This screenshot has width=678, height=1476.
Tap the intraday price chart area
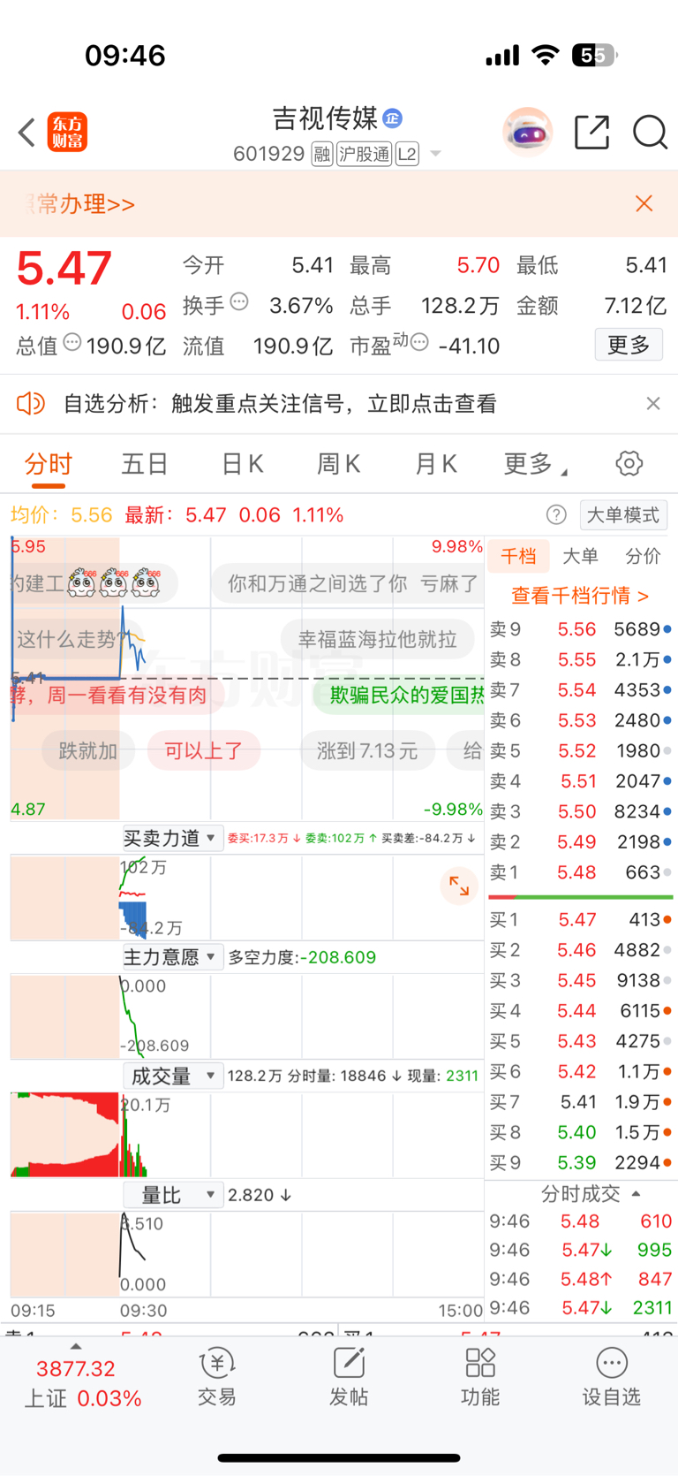(247, 678)
